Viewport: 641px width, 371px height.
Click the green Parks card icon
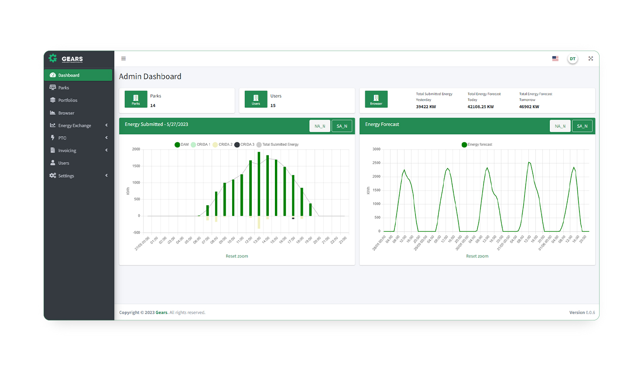[136, 99]
